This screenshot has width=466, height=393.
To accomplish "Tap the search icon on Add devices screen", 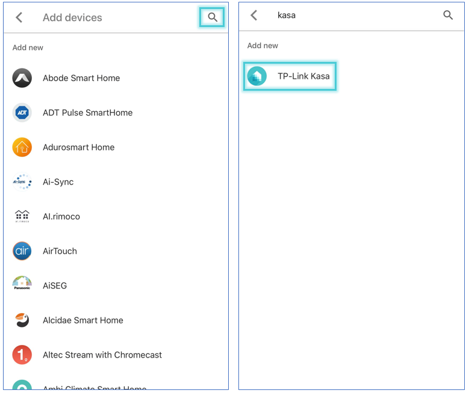I will pos(212,17).
